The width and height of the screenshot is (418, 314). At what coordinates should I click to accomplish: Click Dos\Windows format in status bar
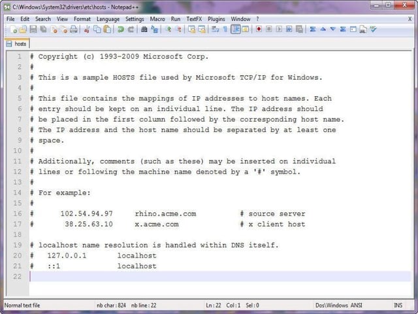[332, 305]
